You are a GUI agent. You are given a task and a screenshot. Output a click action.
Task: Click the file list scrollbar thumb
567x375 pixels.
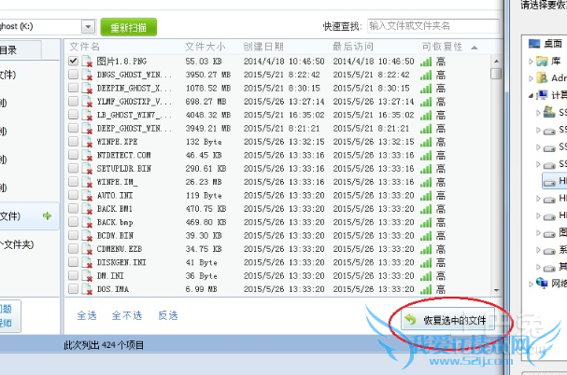pos(496,74)
